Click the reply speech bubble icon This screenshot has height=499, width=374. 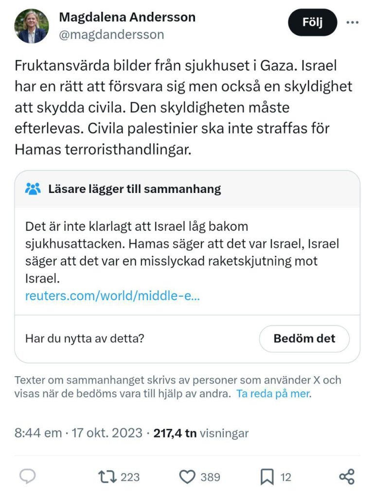point(27,477)
